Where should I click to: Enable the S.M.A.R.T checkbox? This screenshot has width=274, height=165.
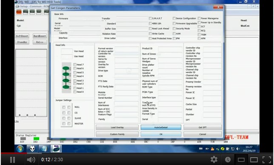coord(150,18)
